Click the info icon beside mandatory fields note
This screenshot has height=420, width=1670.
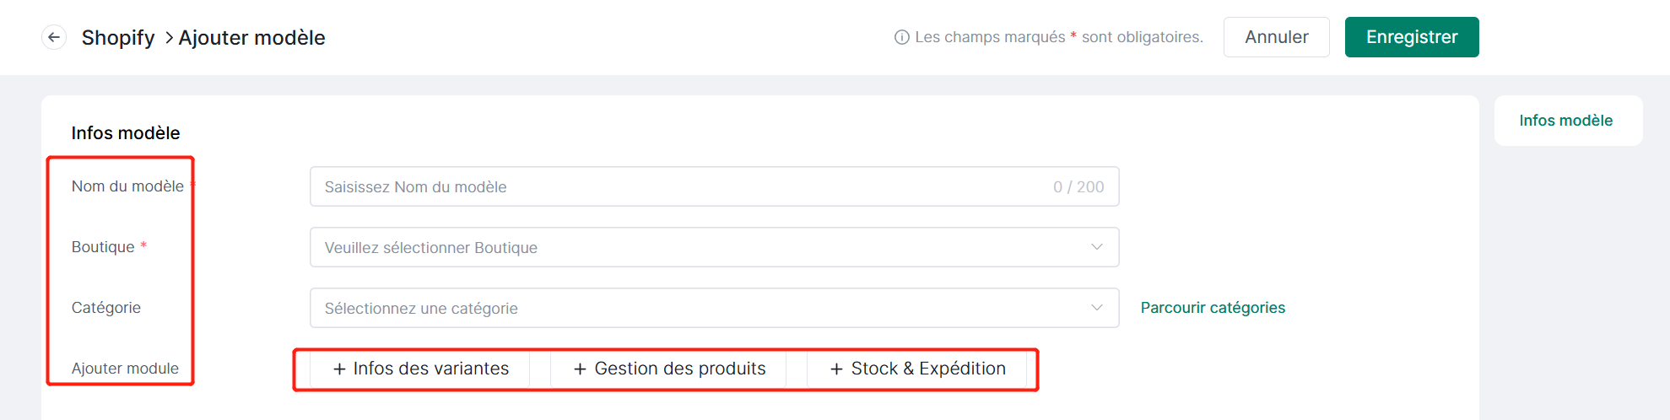(901, 37)
